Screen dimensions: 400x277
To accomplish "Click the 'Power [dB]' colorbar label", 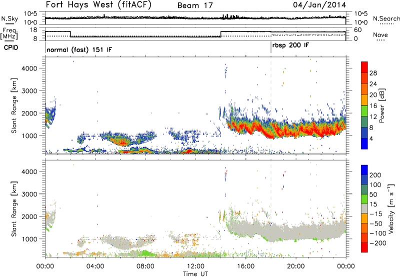I will 381,105.
